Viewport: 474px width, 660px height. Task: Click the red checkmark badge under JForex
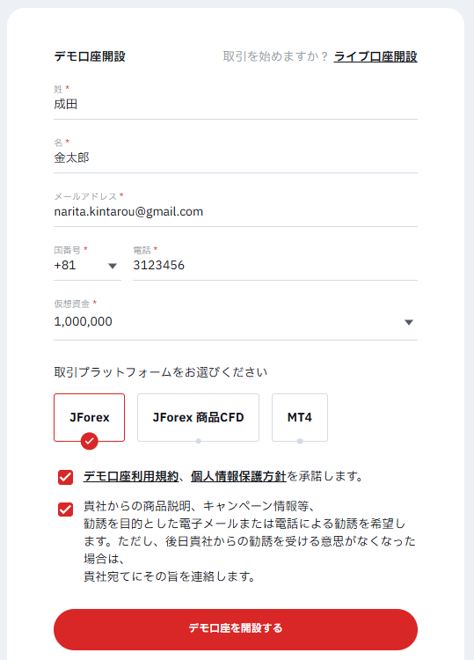[89, 441]
